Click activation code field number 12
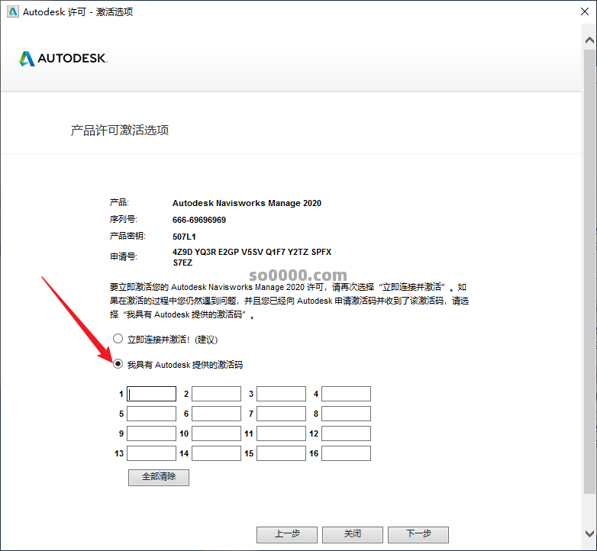The height and width of the screenshot is (551, 597). [346, 433]
